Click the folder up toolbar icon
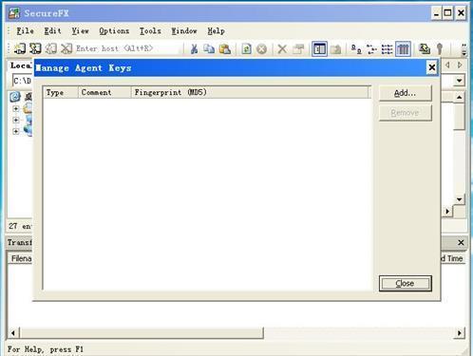Viewport: 473px width, 356px height. coord(335,49)
